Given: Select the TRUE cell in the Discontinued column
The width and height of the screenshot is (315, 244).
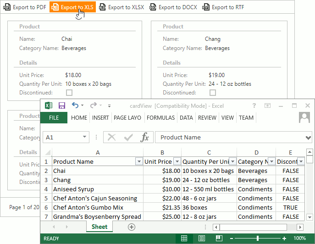Looking at the screenshot, I should tap(290, 207).
